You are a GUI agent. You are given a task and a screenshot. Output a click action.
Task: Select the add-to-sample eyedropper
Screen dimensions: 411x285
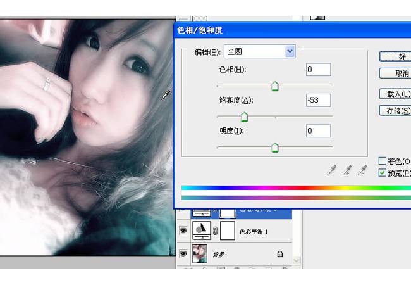click(x=347, y=170)
